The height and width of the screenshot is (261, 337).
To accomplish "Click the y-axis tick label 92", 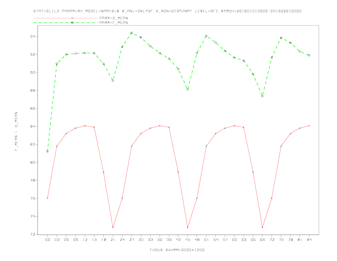I will [x=33, y=55].
